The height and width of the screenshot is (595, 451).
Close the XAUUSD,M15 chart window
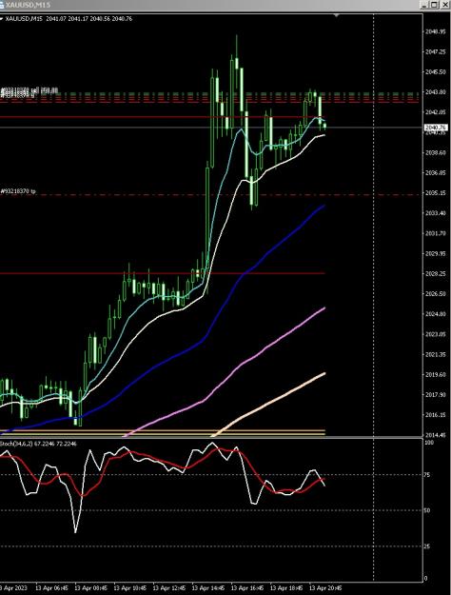click(443, 5)
